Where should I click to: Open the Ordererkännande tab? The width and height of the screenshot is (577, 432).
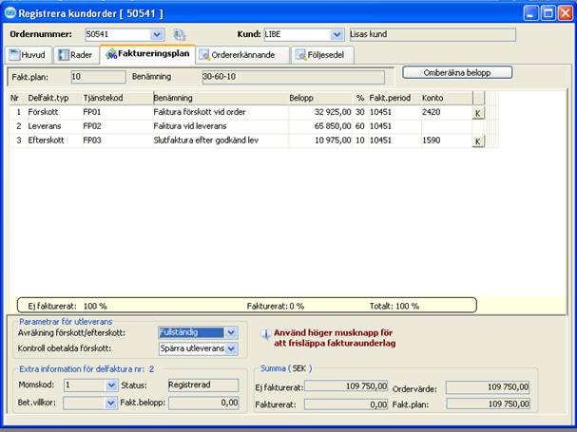point(241,55)
